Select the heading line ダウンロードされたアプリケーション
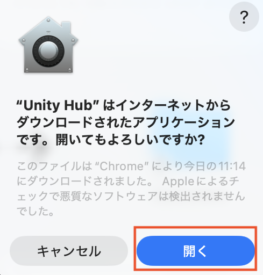This screenshot has width=263, height=275. pyautogui.click(x=126, y=122)
